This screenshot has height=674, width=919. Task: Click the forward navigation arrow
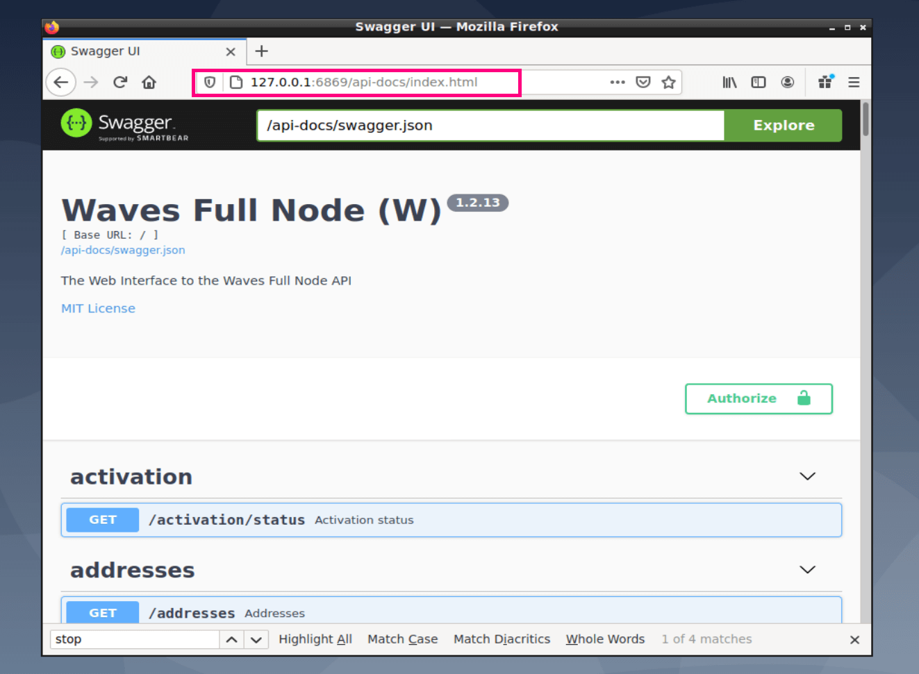pos(91,82)
